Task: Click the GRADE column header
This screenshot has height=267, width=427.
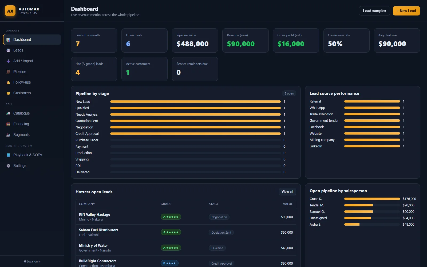Action: (166, 204)
